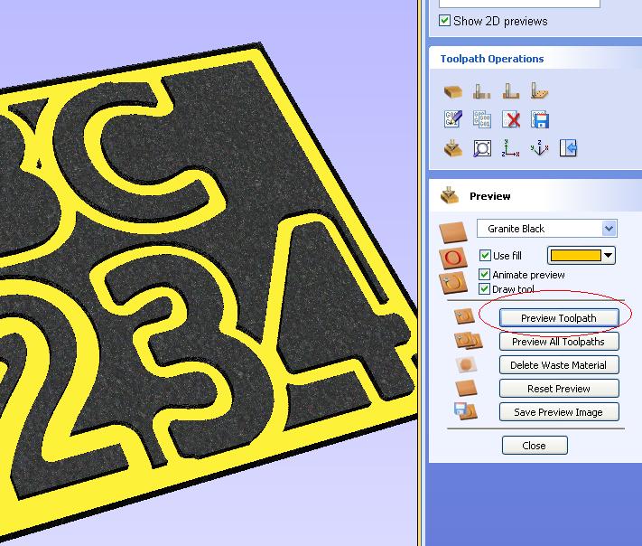
Task: Disable the Animate preview checkbox
Action: tap(486, 275)
